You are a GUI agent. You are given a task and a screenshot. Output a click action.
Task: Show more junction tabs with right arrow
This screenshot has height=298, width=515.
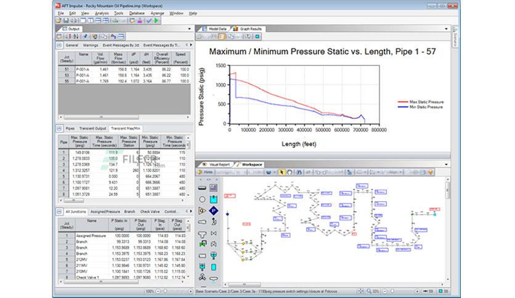(x=191, y=211)
